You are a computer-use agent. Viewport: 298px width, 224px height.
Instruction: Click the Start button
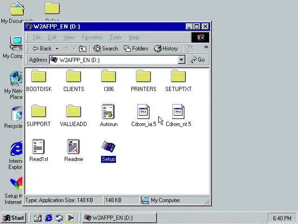pos(14,218)
